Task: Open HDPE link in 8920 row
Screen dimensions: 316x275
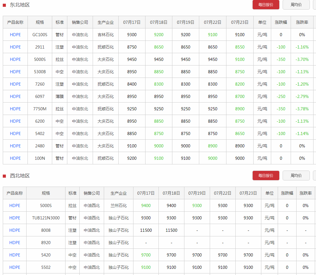Action: [x=15, y=243]
